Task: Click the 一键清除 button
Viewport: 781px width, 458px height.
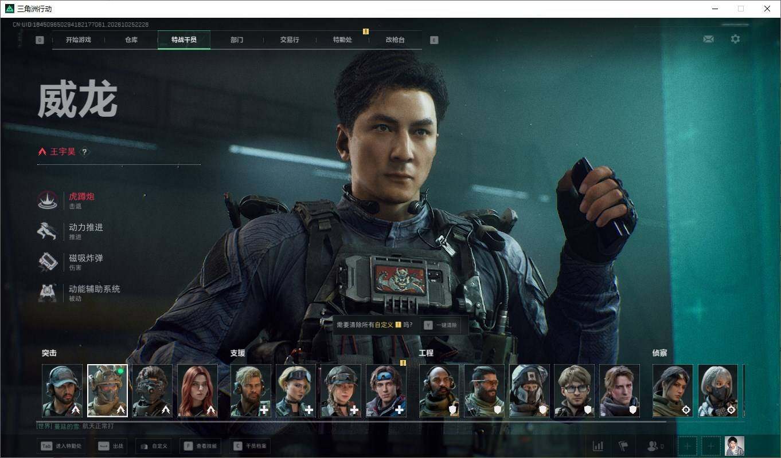Action: point(441,325)
